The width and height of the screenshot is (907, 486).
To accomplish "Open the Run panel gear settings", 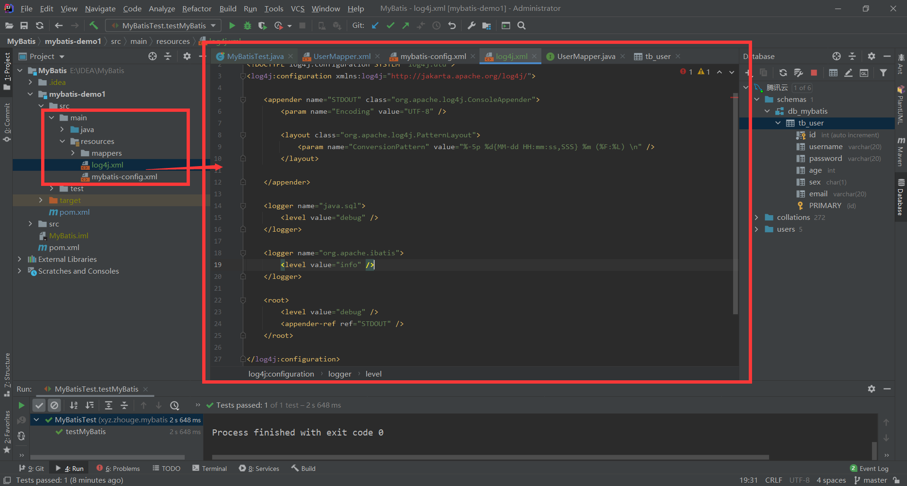I will (872, 389).
